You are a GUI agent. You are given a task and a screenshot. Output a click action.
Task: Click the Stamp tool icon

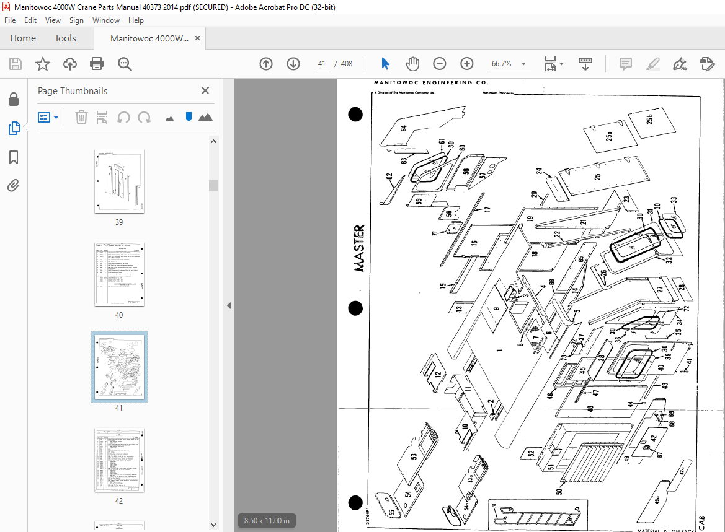[708, 64]
